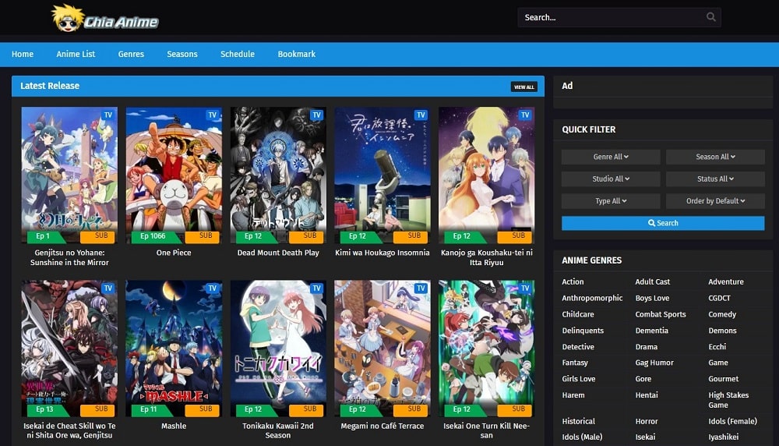Image resolution: width=779 pixels, height=446 pixels.
Task: Select the Adventure genre link
Action: pyautogui.click(x=726, y=282)
